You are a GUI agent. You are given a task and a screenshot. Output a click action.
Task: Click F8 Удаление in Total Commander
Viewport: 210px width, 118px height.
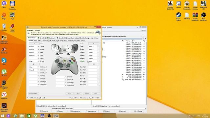[x=122, y=111]
